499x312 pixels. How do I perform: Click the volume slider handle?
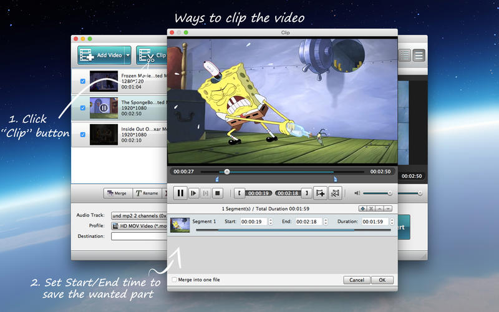click(390, 193)
